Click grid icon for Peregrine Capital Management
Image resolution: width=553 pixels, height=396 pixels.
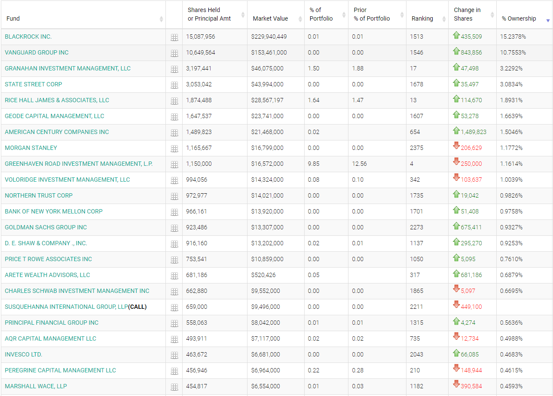(174, 372)
